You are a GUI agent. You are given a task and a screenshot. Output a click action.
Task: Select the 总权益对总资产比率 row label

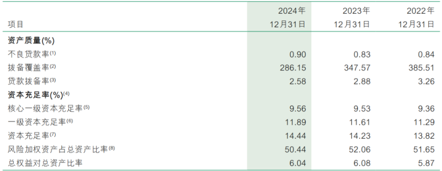pos(45,163)
